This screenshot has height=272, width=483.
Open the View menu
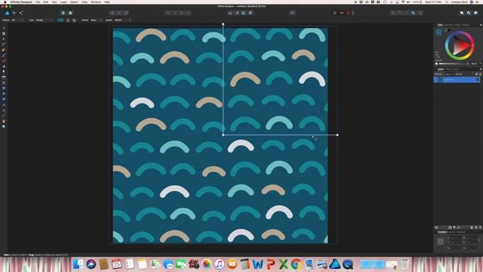coord(85,2)
